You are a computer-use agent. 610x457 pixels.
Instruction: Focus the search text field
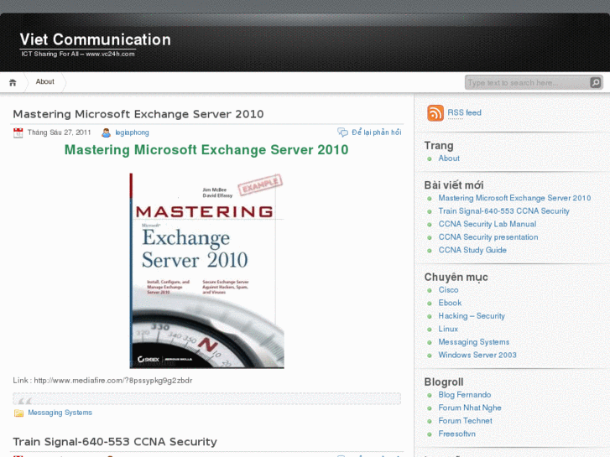pos(528,82)
